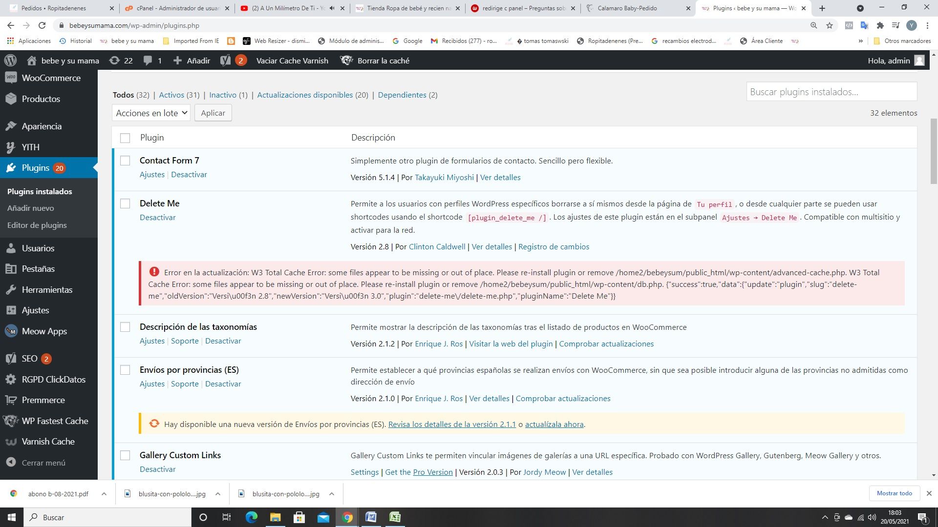
Task: Switch to the cPanel Administrador tab
Action: tap(177, 8)
